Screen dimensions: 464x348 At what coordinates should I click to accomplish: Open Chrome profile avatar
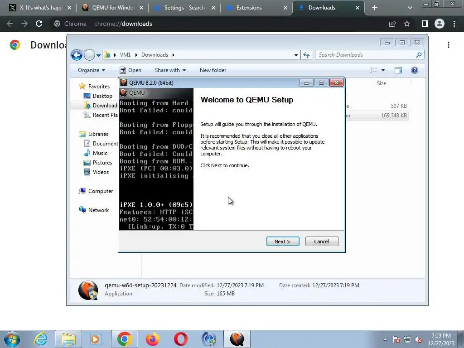tap(440, 24)
